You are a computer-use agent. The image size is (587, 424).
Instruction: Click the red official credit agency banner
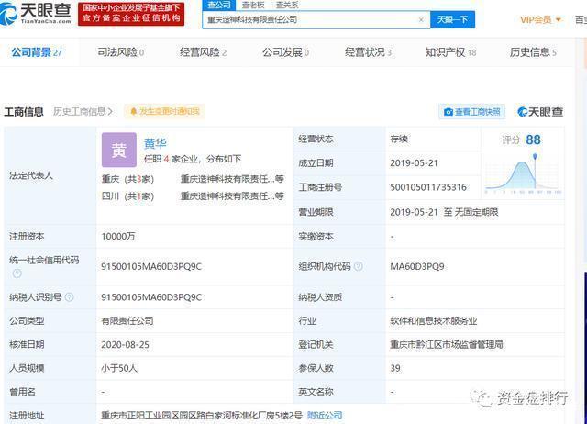tap(131, 14)
